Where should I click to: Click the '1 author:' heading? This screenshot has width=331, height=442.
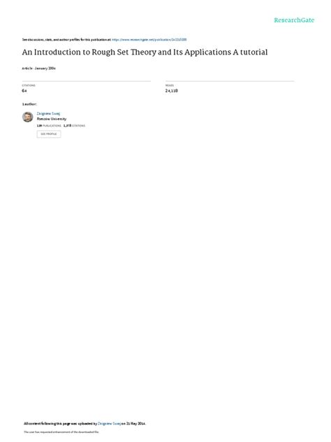click(29, 104)
